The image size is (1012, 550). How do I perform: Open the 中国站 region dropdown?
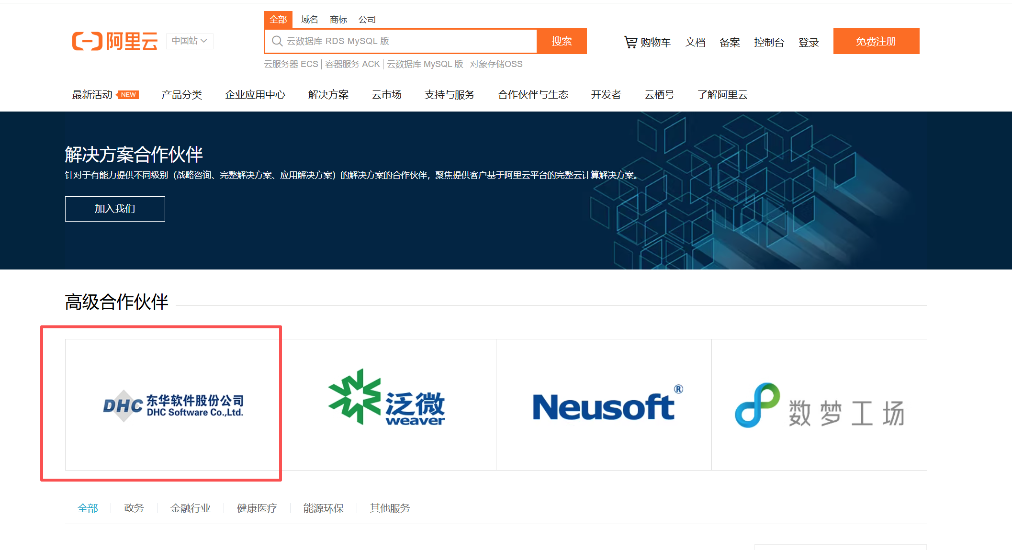pyautogui.click(x=190, y=41)
